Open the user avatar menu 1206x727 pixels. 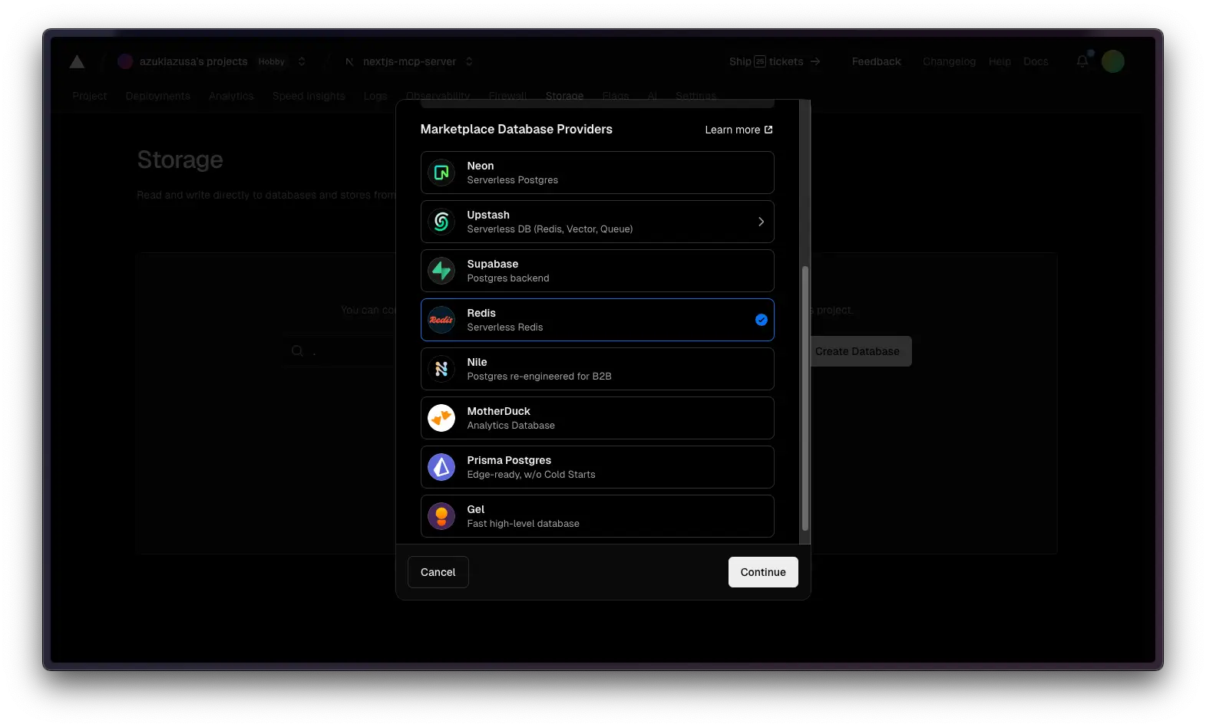coord(1112,61)
